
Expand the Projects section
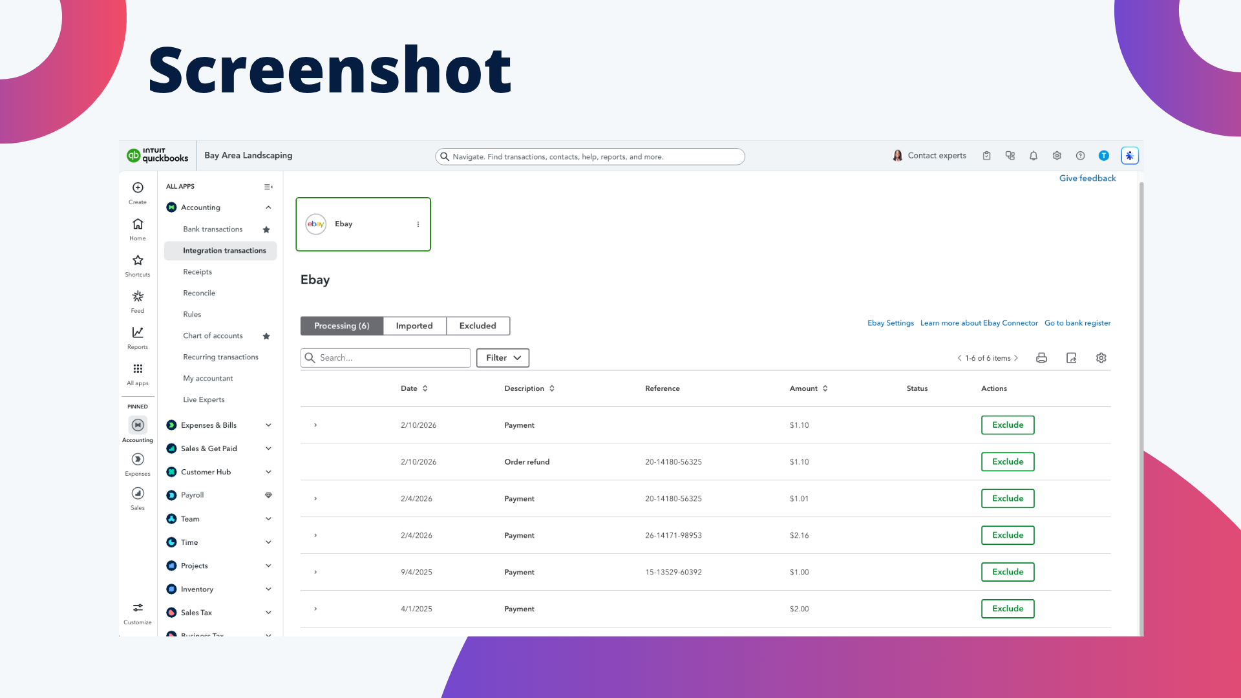(x=268, y=566)
